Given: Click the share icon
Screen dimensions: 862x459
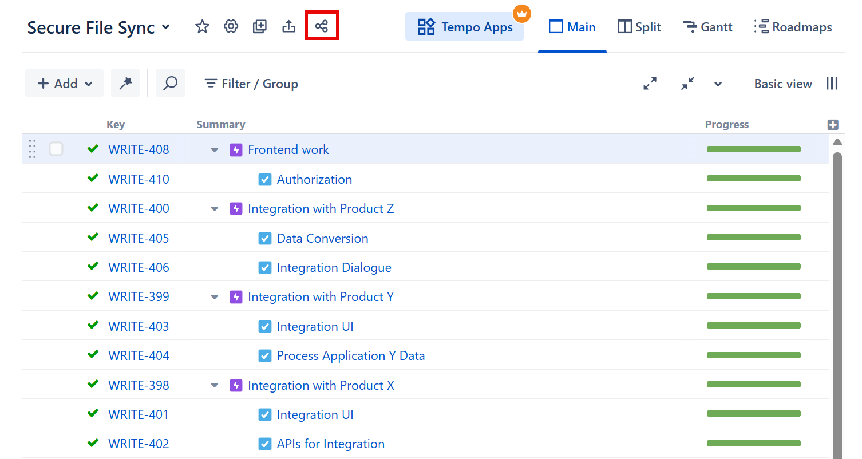Looking at the screenshot, I should point(322,26).
